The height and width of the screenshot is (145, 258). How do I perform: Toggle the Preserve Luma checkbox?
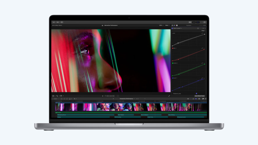tap(197, 93)
